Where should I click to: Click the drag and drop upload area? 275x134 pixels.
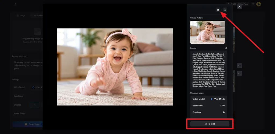(28, 36)
